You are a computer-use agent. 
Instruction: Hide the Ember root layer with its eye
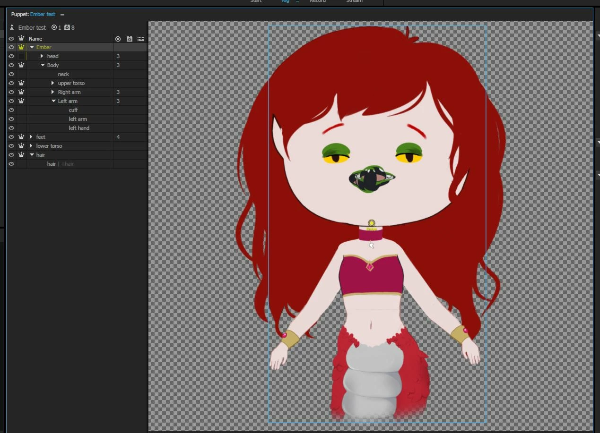(11, 47)
